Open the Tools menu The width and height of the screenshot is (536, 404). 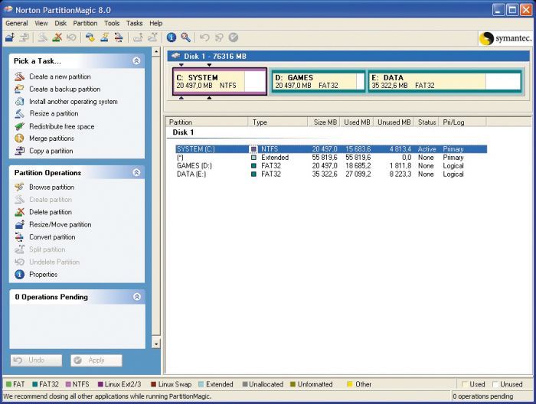click(x=112, y=23)
